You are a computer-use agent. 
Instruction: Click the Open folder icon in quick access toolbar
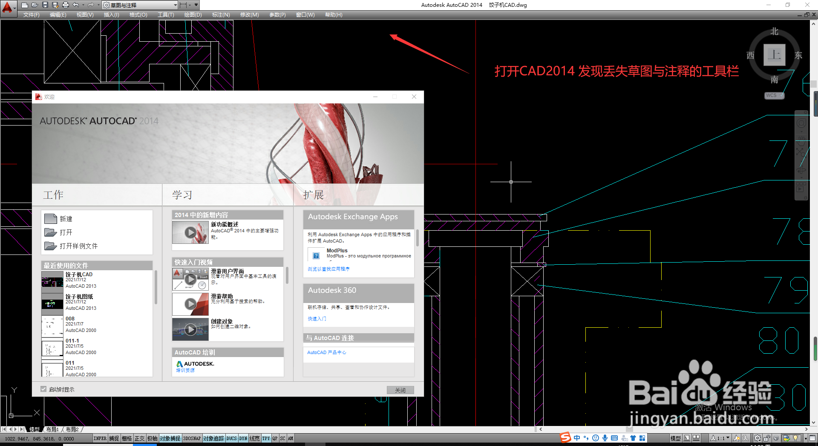click(35, 5)
